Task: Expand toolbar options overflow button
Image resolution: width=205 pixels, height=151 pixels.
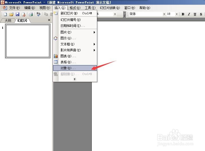Action: pos(125,14)
